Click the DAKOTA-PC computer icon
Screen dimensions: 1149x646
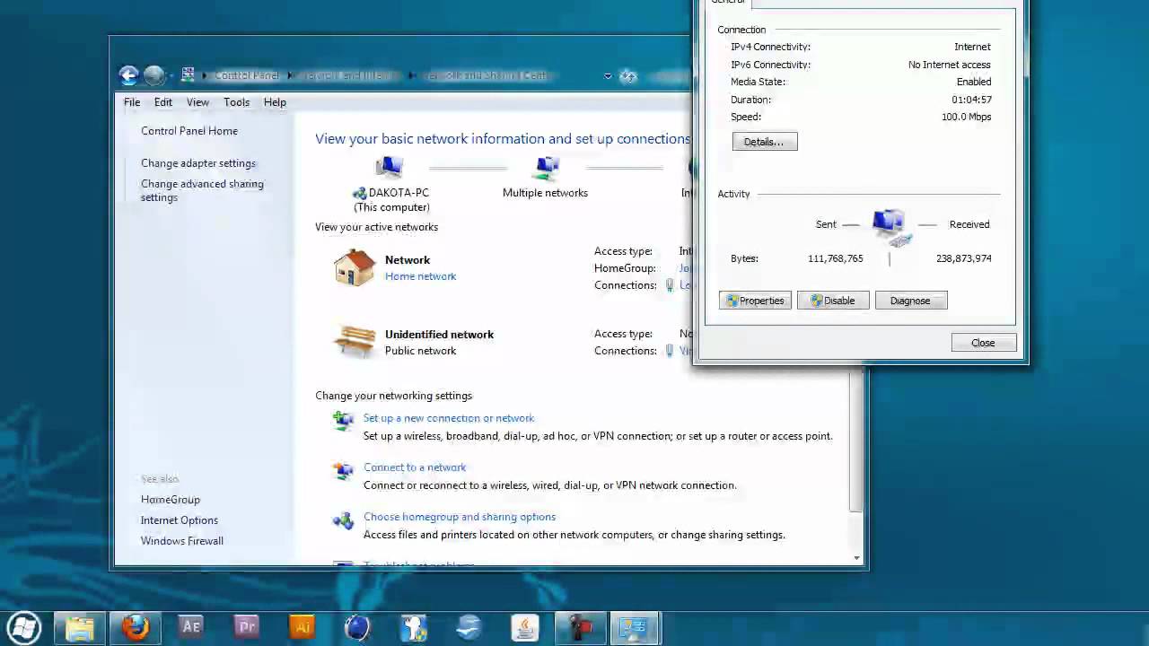tap(390, 168)
